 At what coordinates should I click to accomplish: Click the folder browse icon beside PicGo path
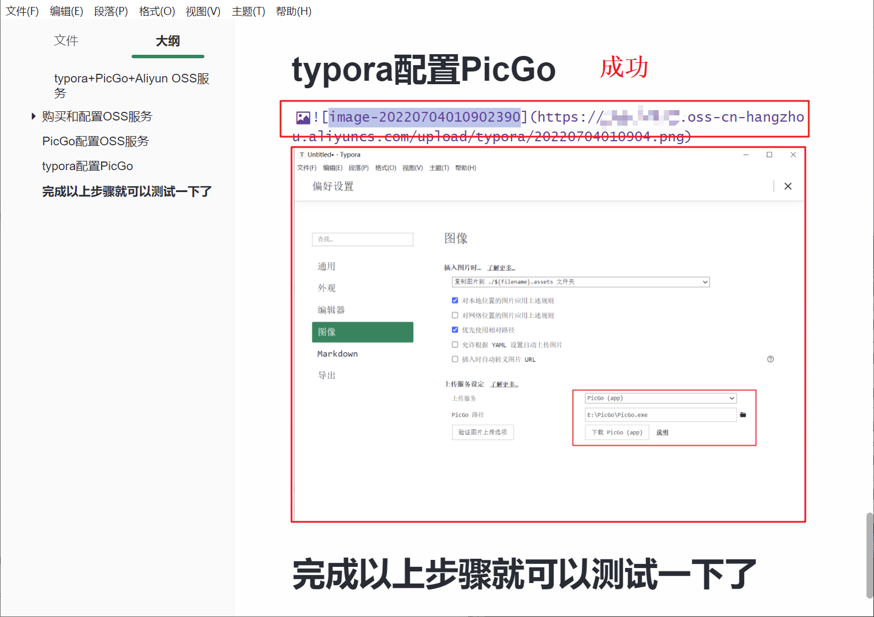click(744, 415)
